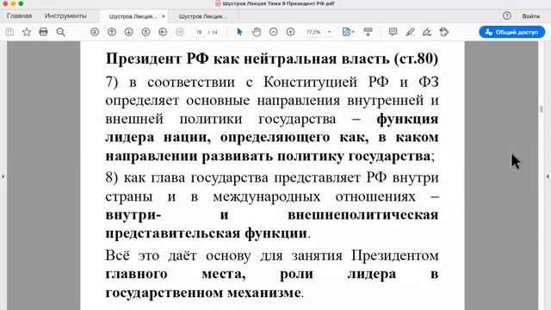Image resolution: width=551 pixels, height=310 pixels.
Task: Click the Войти sign-in link
Action: click(x=530, y=16)
